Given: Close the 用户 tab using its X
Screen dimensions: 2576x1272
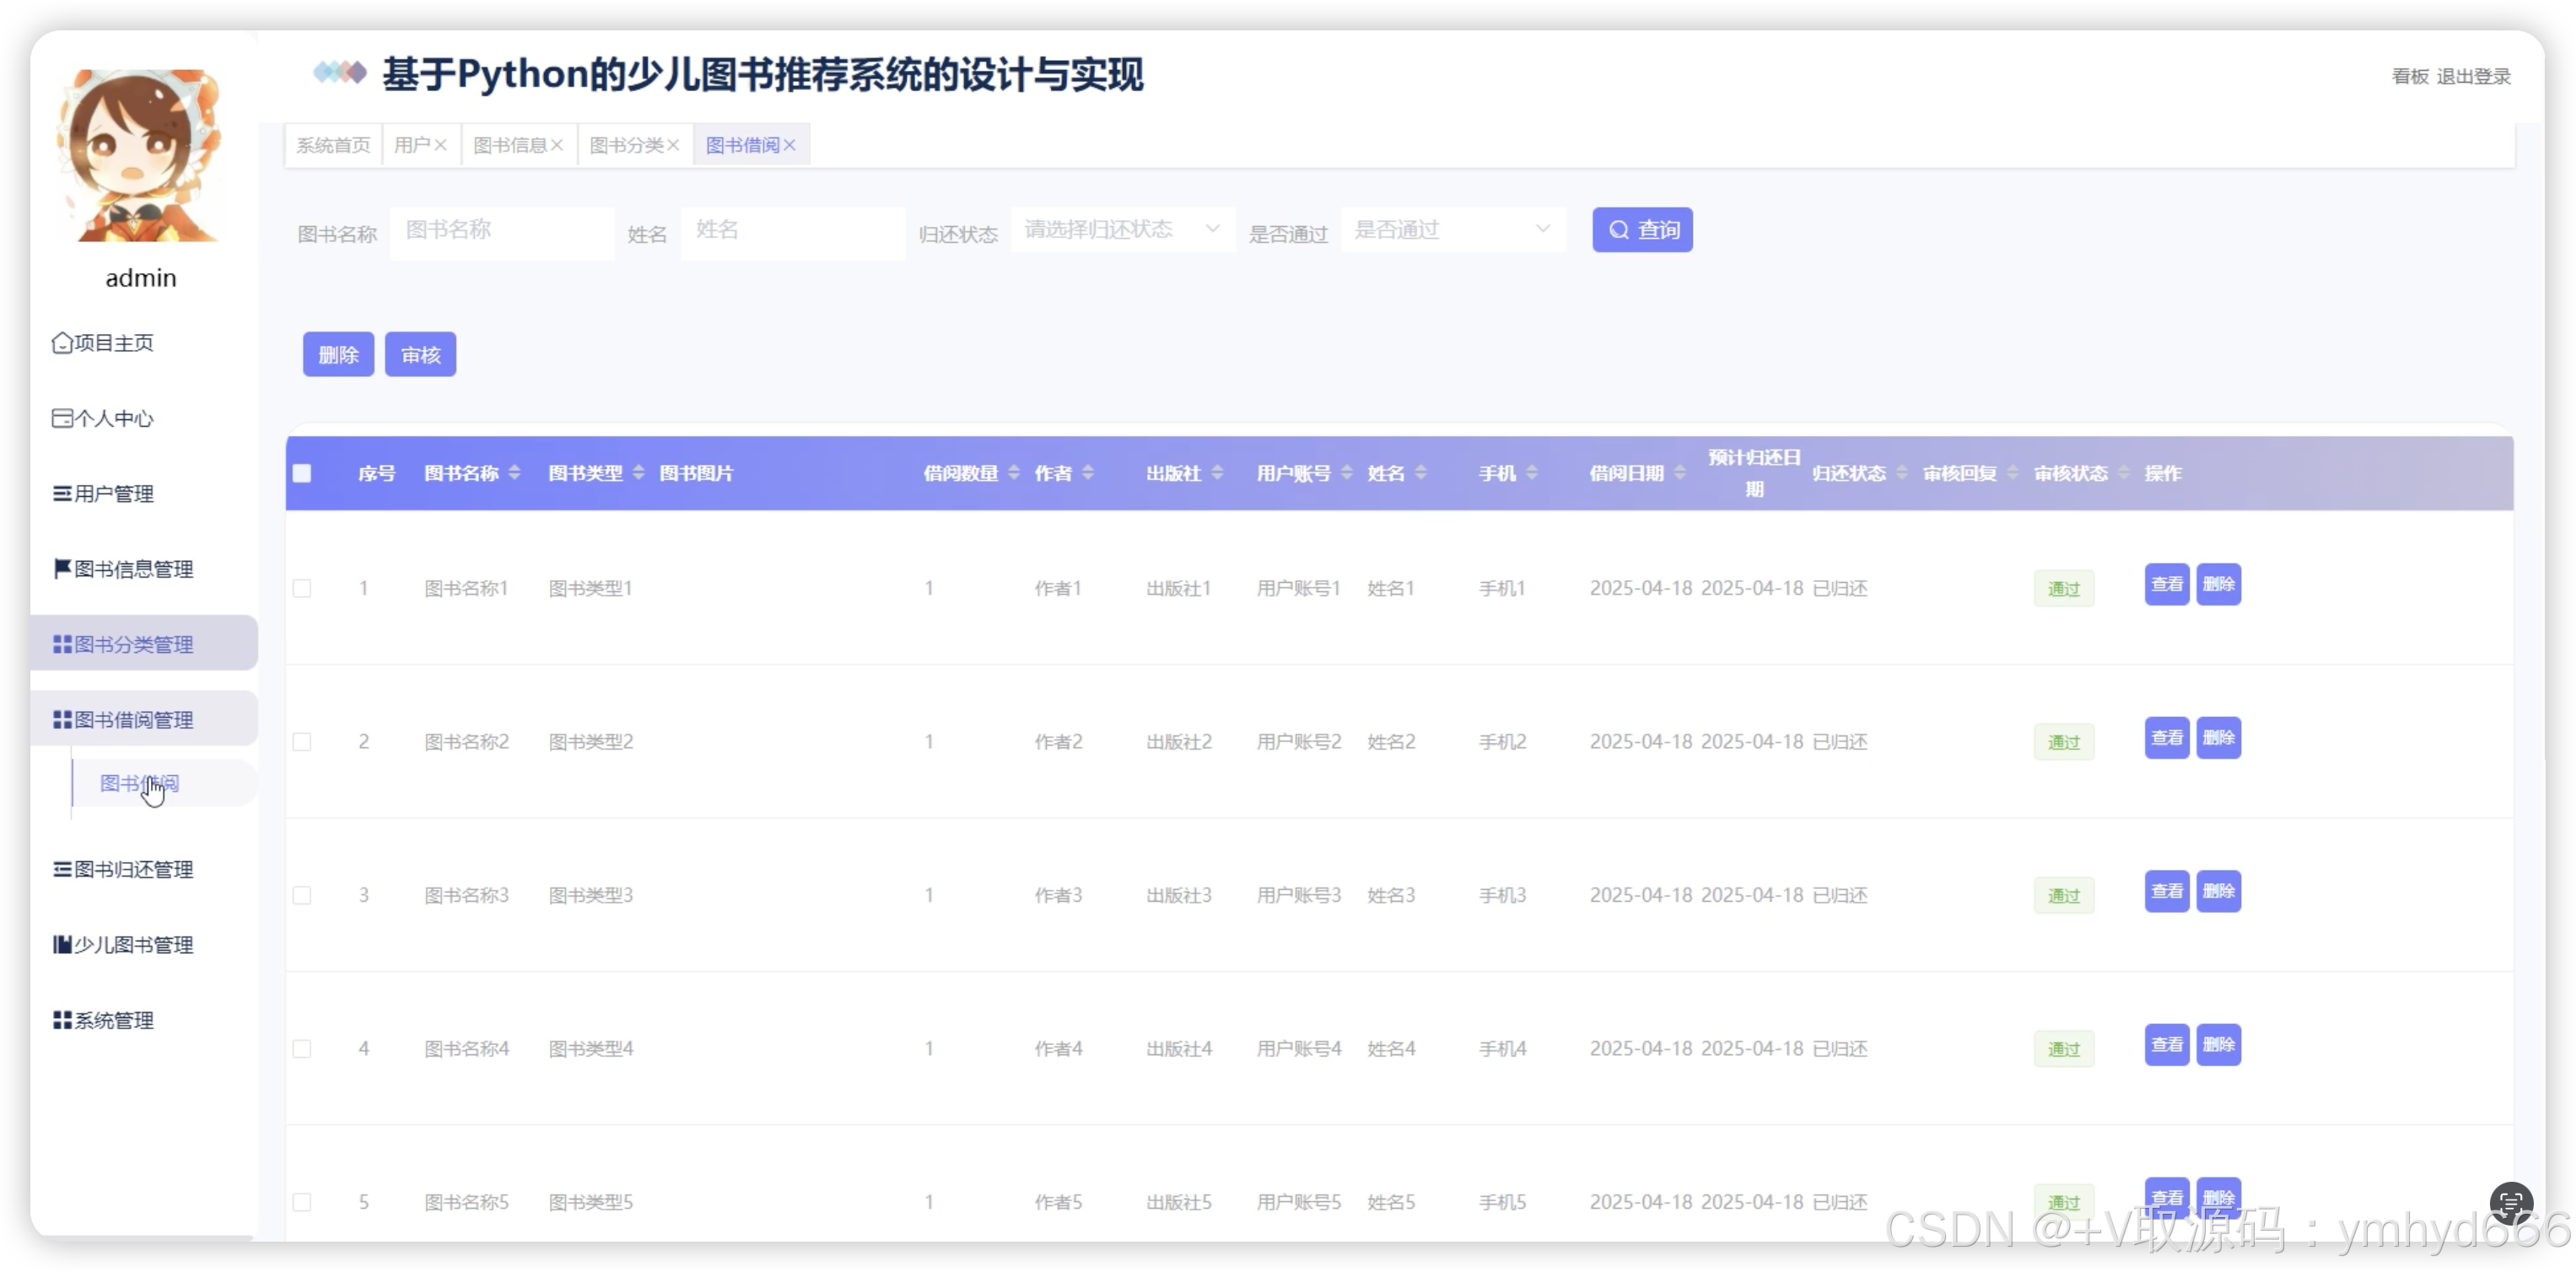Looking at the screenshot, I should coord(440,145).
